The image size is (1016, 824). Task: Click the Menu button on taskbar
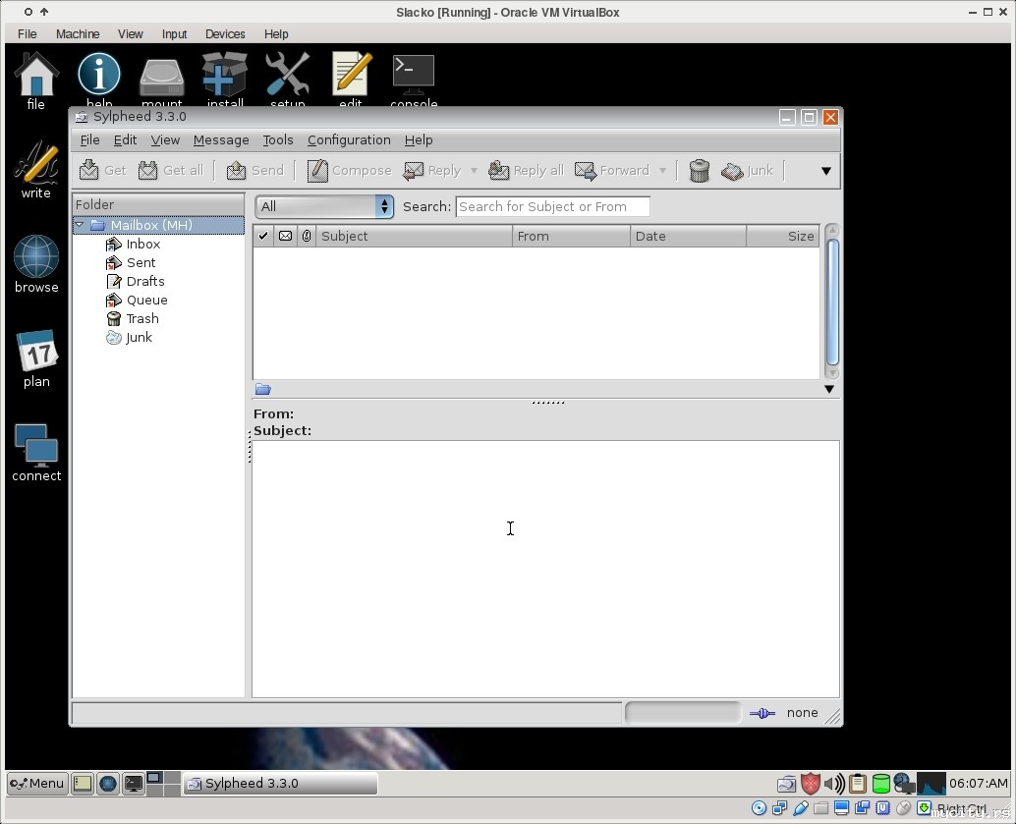[37, 783]
